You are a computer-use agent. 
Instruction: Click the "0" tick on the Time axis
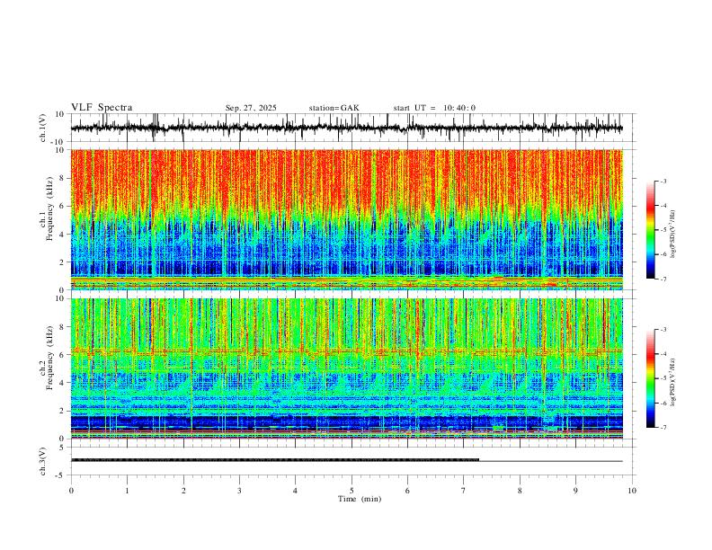pyautogui.click(x=71, y=491)
